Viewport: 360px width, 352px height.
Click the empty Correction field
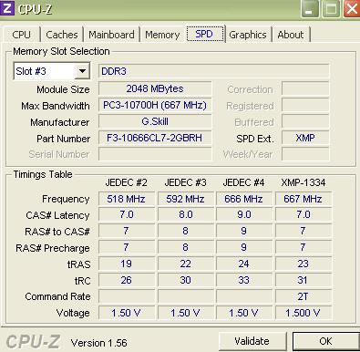point(305,88)
